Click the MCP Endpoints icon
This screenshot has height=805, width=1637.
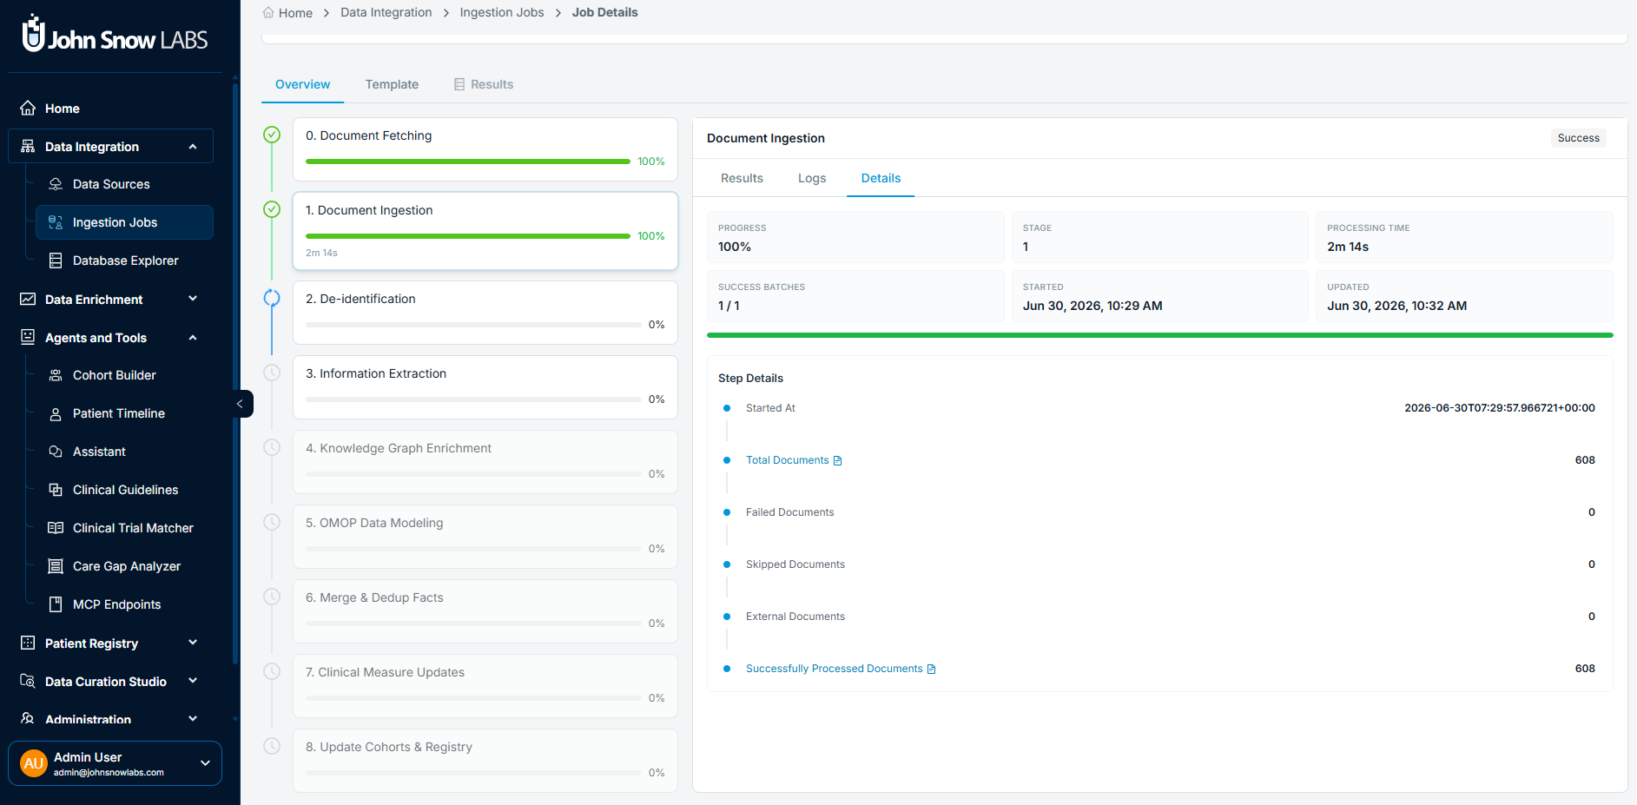tap(56, 604)
